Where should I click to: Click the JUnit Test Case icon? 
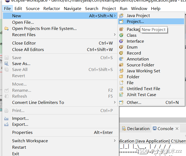pos(121,94)
